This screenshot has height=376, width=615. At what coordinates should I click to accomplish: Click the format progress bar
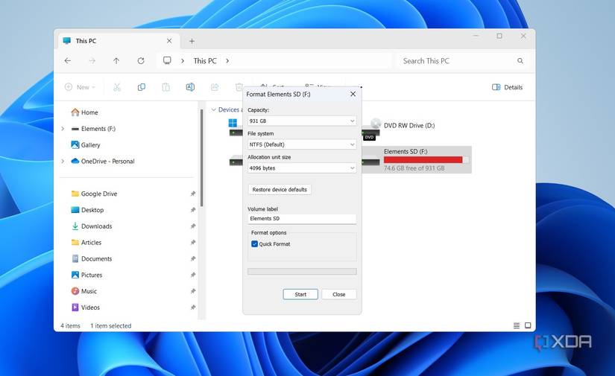[302, 272]
